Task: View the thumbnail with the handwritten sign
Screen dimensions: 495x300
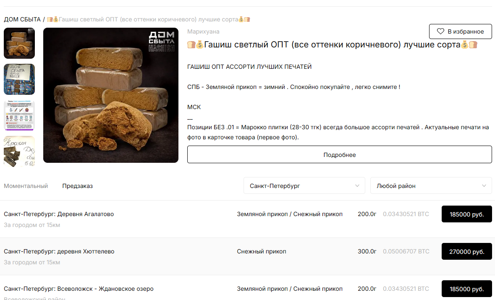Action: pyautogui.click(x=19, y=79)
